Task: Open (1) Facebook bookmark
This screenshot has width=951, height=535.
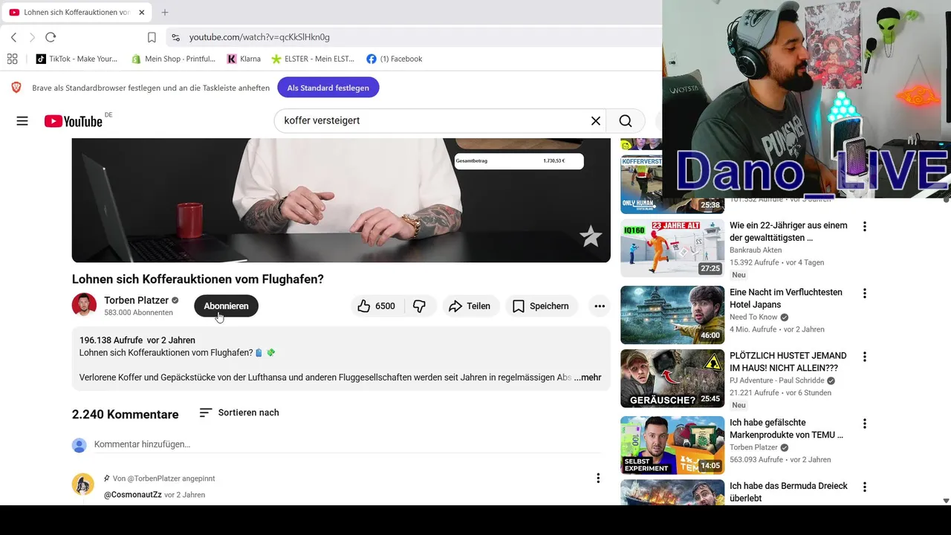Action: (x=394, y=59)
